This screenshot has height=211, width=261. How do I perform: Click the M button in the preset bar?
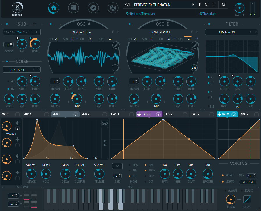tap(223, 5)
